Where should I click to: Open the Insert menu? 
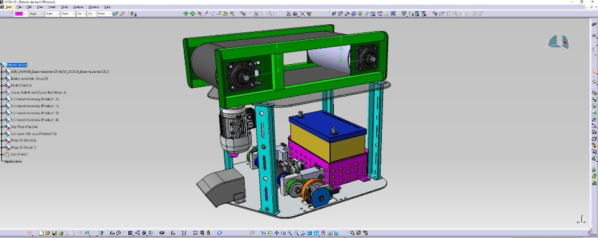52,7
